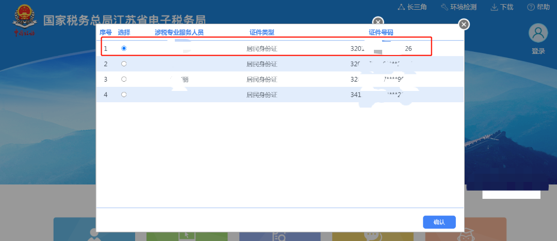Pick the radio button in row 4
The height and width of the screenshot is (241, 557).
click(123, 95)
